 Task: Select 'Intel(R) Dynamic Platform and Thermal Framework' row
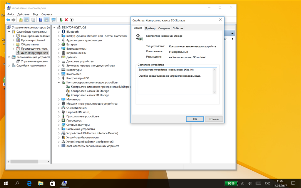94,36
